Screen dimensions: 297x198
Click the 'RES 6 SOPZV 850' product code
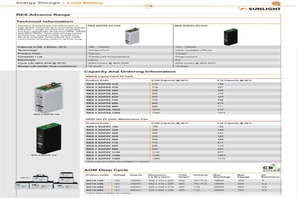click(x=102, y=146)
